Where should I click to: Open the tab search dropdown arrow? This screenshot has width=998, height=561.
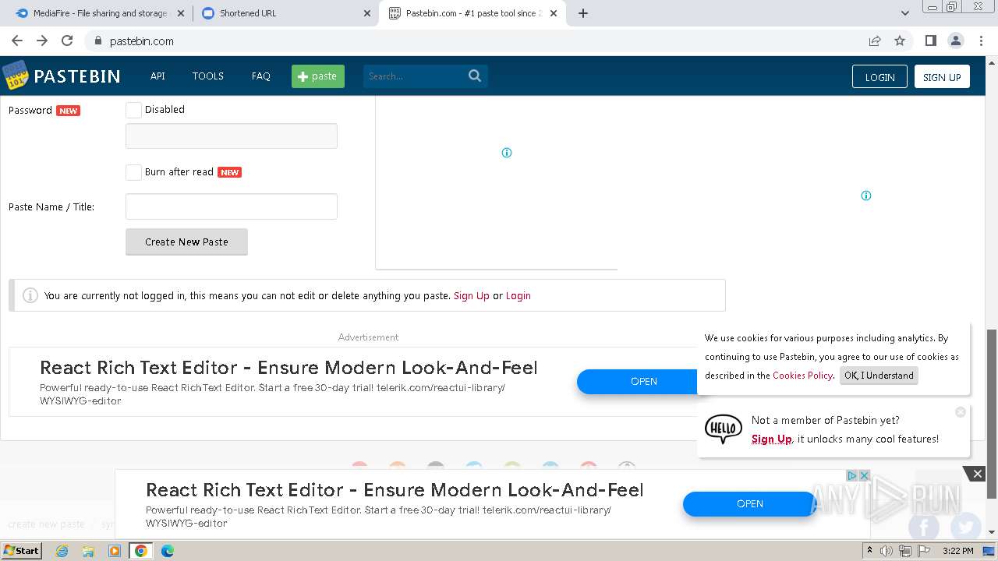click(904, 13)
